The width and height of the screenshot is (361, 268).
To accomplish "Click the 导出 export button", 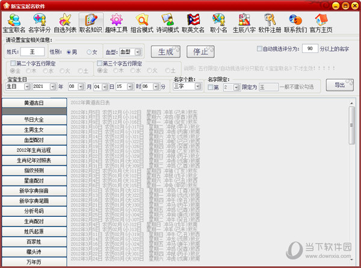I will 339,85.
